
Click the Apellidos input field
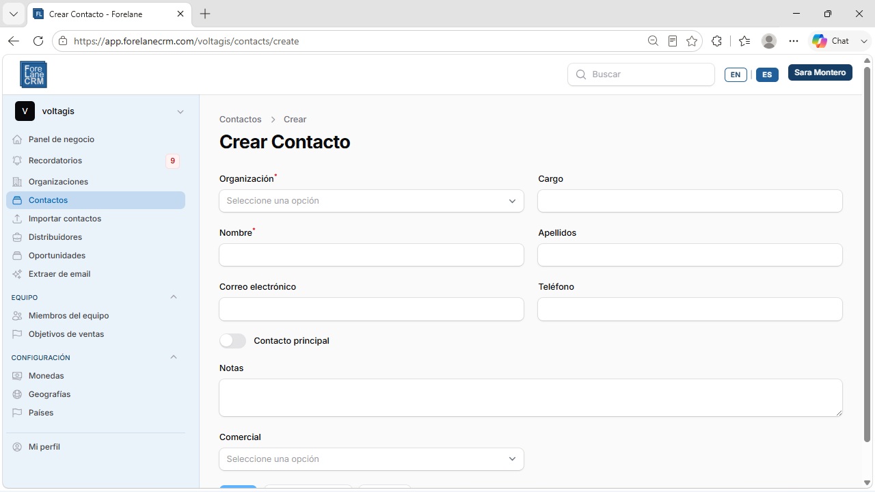[x=690, y=255]
